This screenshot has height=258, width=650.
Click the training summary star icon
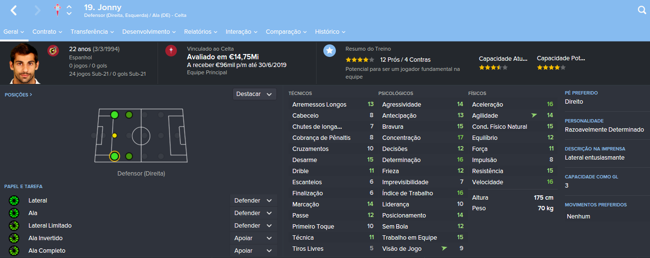(x=330, y=50)
